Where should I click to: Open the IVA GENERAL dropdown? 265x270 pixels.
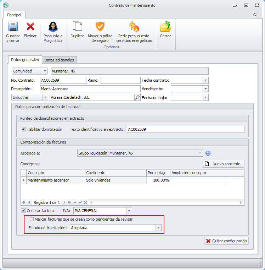(129, 211)
